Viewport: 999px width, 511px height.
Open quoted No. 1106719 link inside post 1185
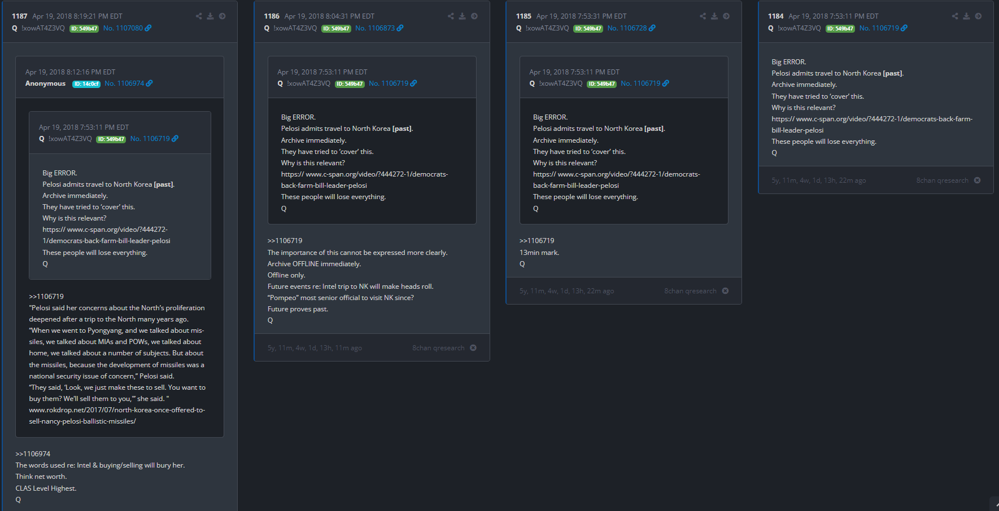(x=640, y=83)
